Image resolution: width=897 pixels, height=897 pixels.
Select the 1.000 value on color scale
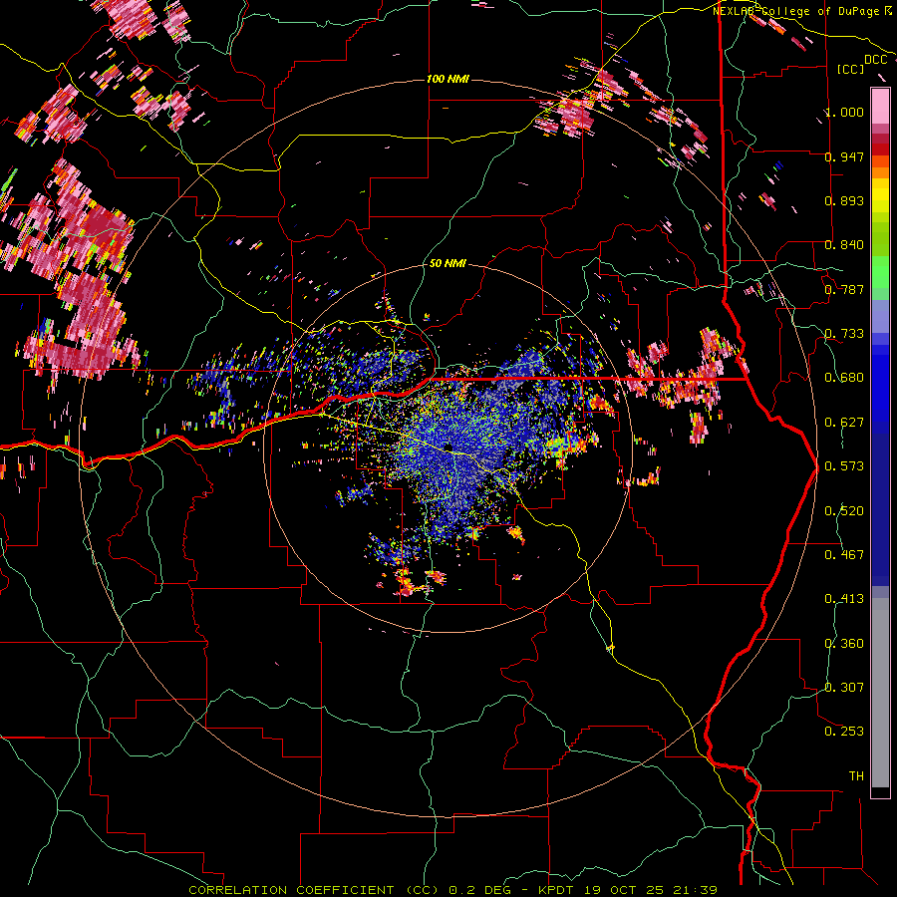[844, 112]
